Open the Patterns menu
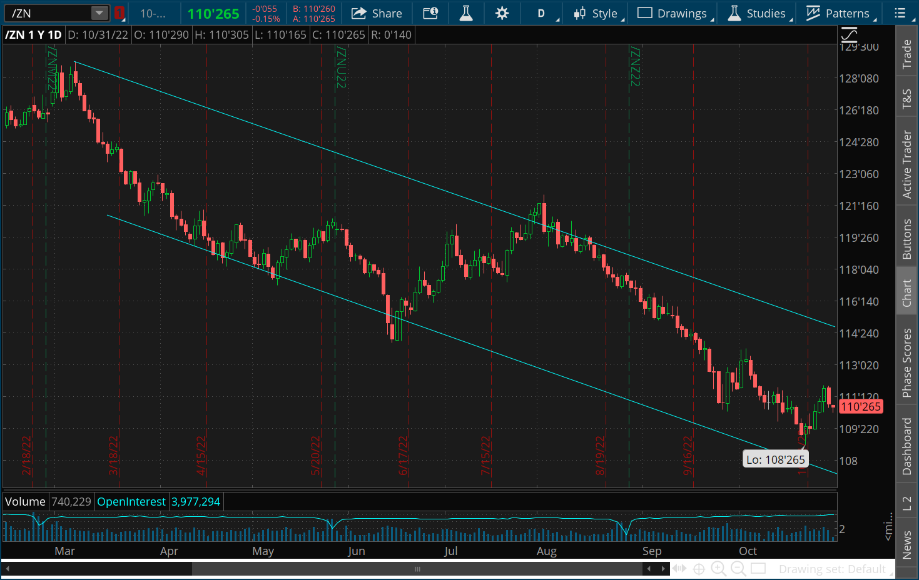Image resolution: width=919 pixels, height=580 pixels. point(839,13)
